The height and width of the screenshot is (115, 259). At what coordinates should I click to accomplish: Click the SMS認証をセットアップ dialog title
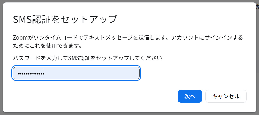(x=65, y=19)
